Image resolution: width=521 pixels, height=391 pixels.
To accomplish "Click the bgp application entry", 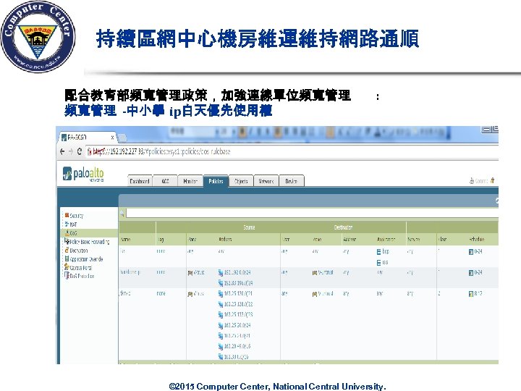I will point(383,252).
